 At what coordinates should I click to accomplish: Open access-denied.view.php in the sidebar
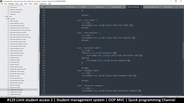coord(17,25)
